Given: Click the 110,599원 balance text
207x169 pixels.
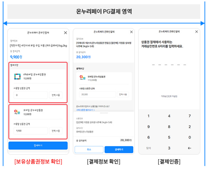Looking at the screenshot, I should pos(92,80).
